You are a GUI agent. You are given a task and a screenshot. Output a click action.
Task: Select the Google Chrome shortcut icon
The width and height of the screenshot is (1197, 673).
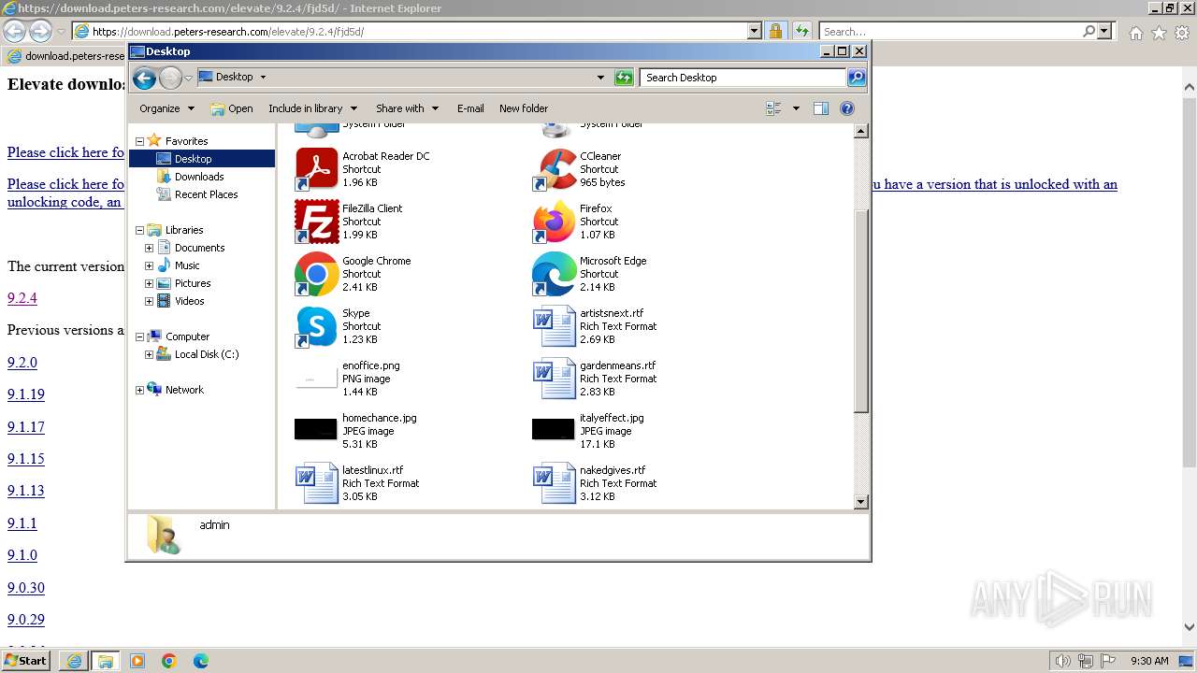click(x=316, y=274)
